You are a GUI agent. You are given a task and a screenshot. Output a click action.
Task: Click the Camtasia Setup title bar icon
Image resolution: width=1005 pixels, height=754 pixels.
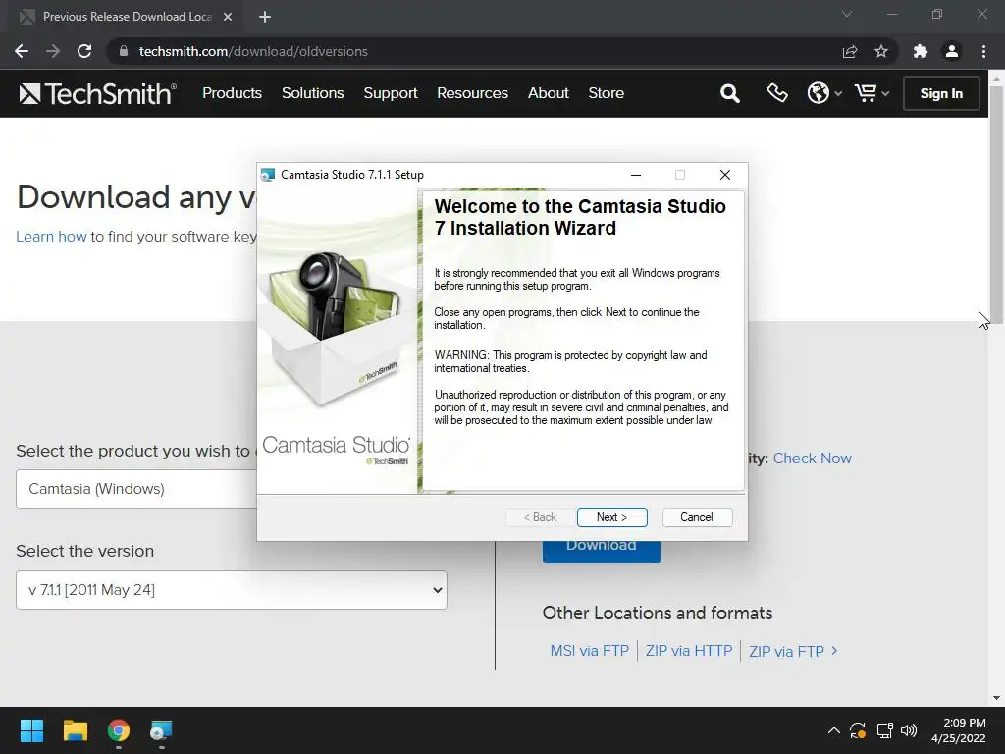pyautogui.click(x=268, y=175)
